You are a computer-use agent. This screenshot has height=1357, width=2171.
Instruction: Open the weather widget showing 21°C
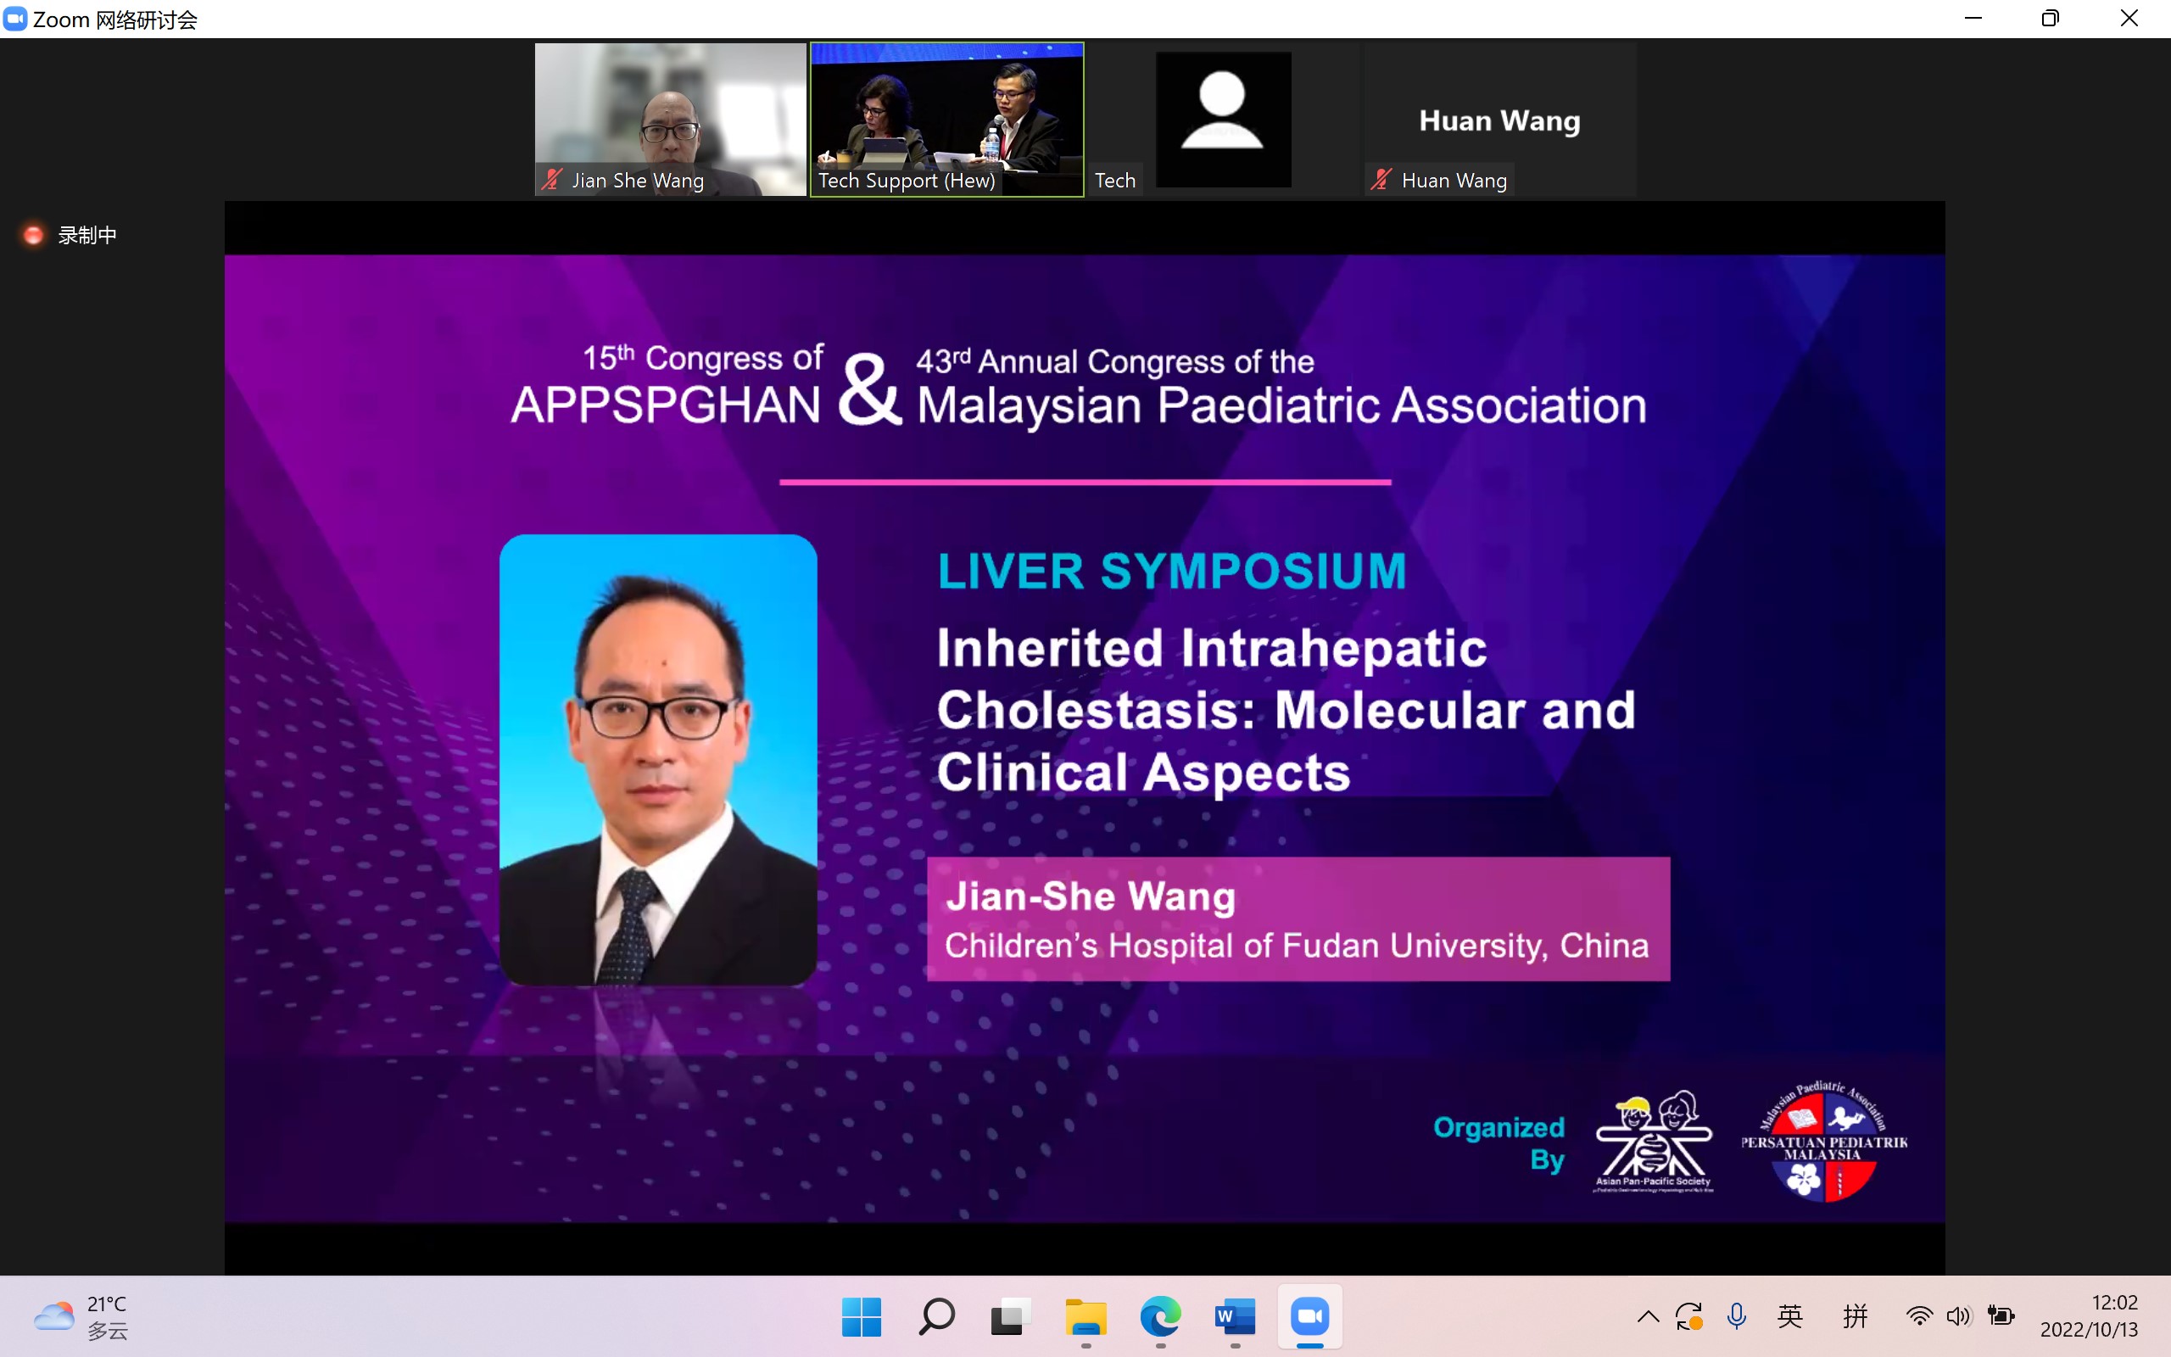(81, 1316)
